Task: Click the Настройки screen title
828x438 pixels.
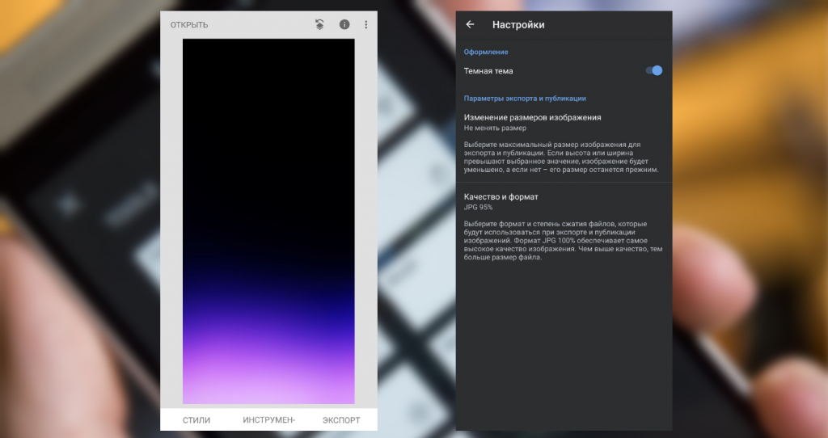Action: point(518,25)
